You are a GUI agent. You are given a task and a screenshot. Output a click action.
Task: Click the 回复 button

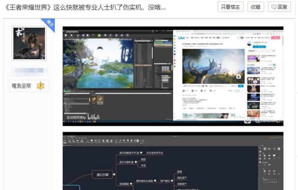(x=279, y=7)
